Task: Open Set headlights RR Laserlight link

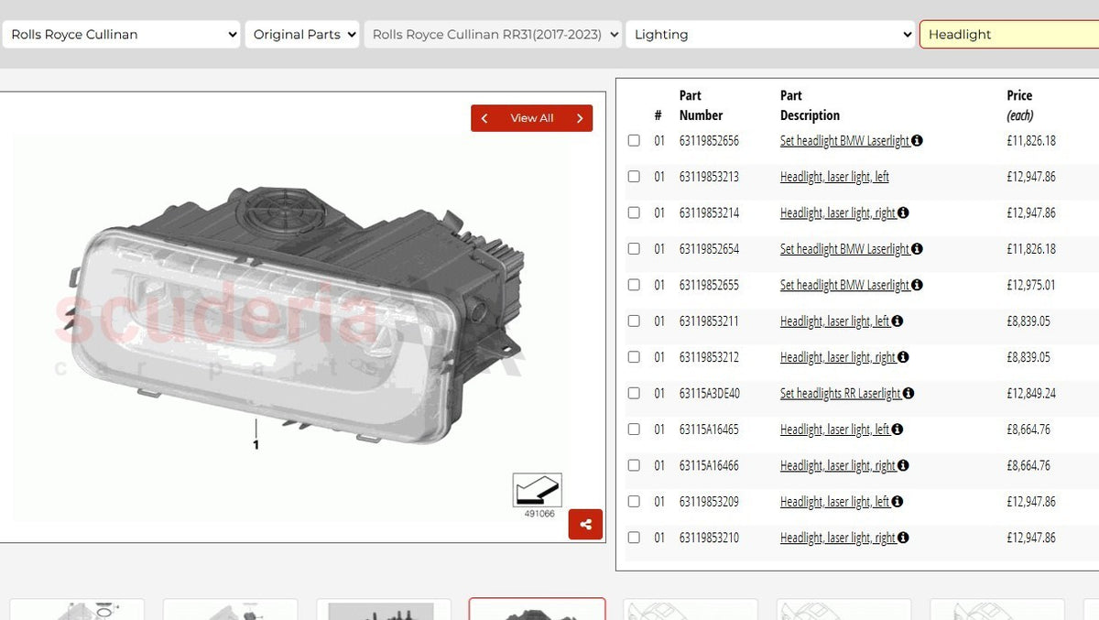Action: pos(841,393)
